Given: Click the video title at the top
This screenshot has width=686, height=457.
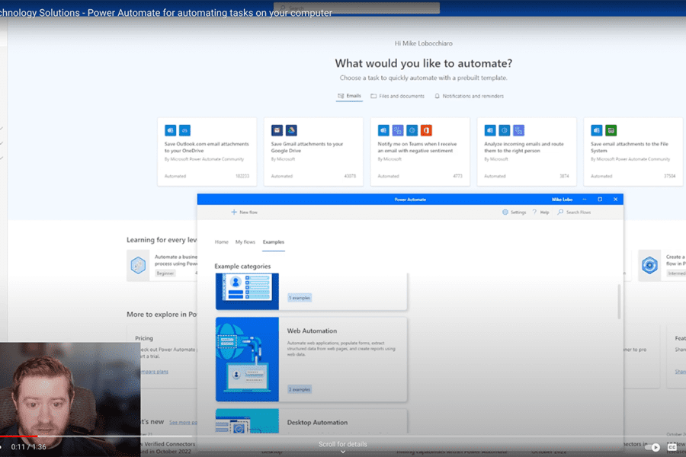Looking at the screenshot, I should [x=166, y=13].
